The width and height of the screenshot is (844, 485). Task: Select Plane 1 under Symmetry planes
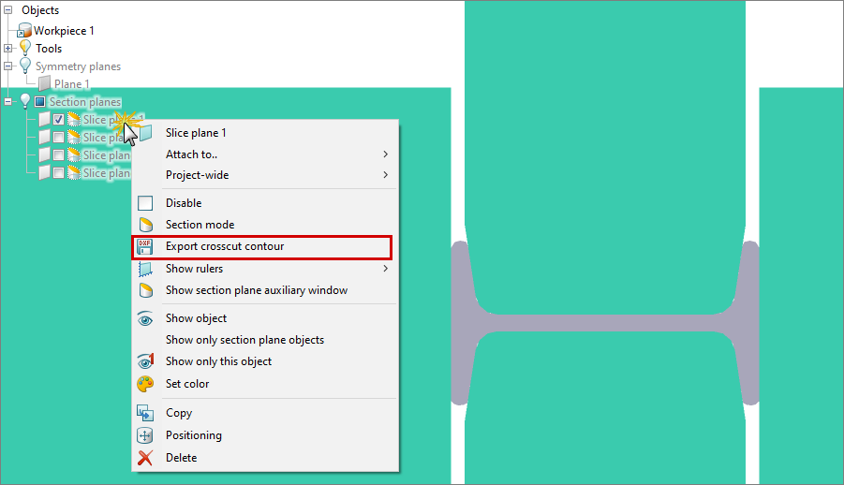pos(71,84)
